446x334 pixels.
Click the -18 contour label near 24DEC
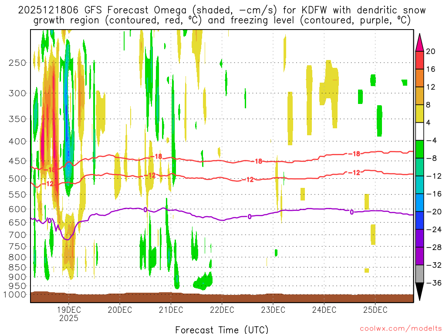point(355,154)
